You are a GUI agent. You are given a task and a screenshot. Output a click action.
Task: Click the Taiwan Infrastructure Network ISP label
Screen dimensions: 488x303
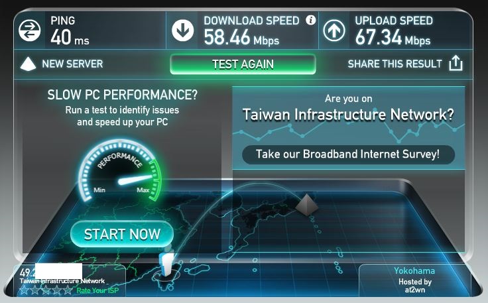pos(62,281)
